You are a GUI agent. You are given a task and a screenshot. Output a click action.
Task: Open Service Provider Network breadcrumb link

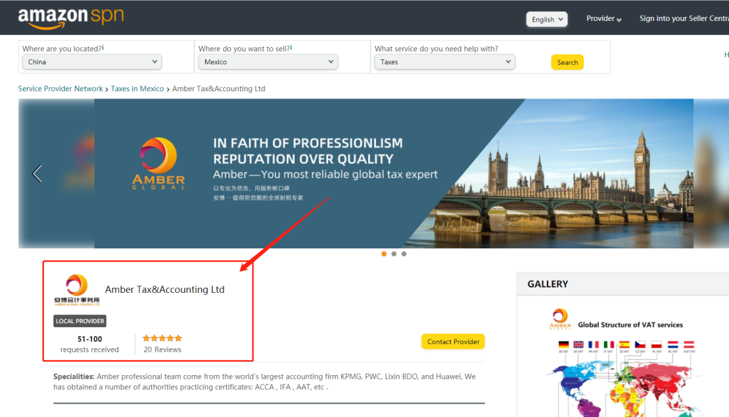click(61, 88)
